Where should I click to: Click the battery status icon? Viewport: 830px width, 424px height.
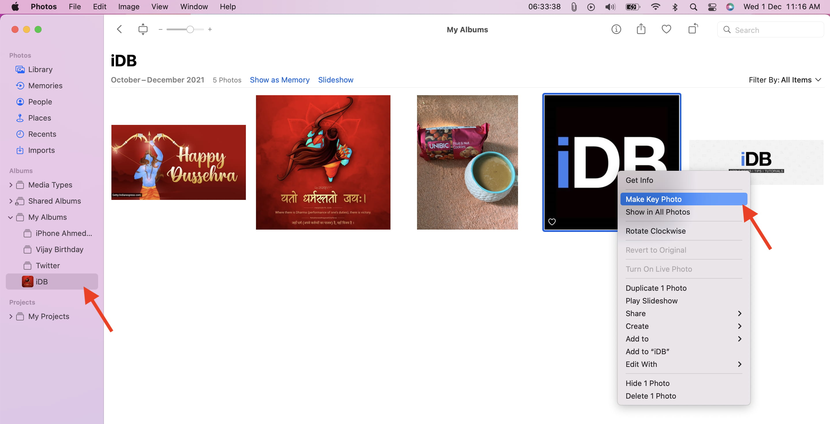(633, 7)
